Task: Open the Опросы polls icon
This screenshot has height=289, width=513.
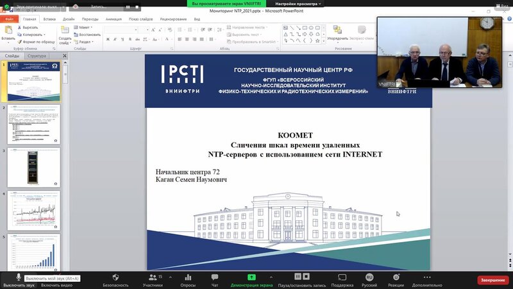Action: [188, 277]
